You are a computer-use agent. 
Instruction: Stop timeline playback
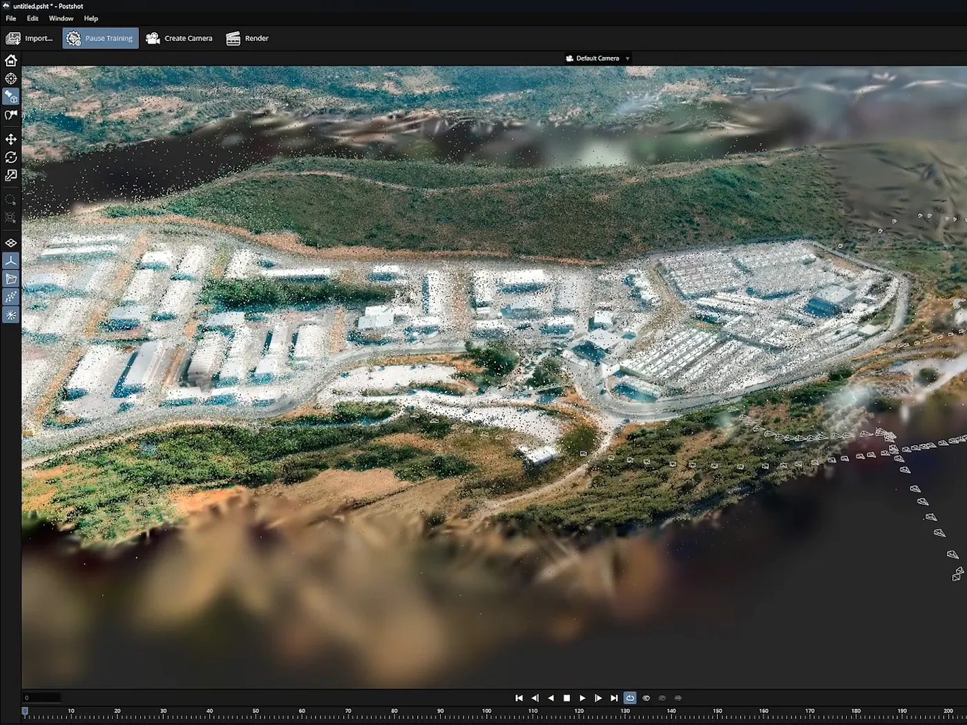point(567,698)
